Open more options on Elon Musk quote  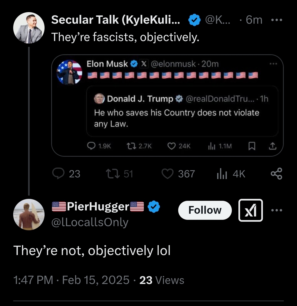(273, 64)
